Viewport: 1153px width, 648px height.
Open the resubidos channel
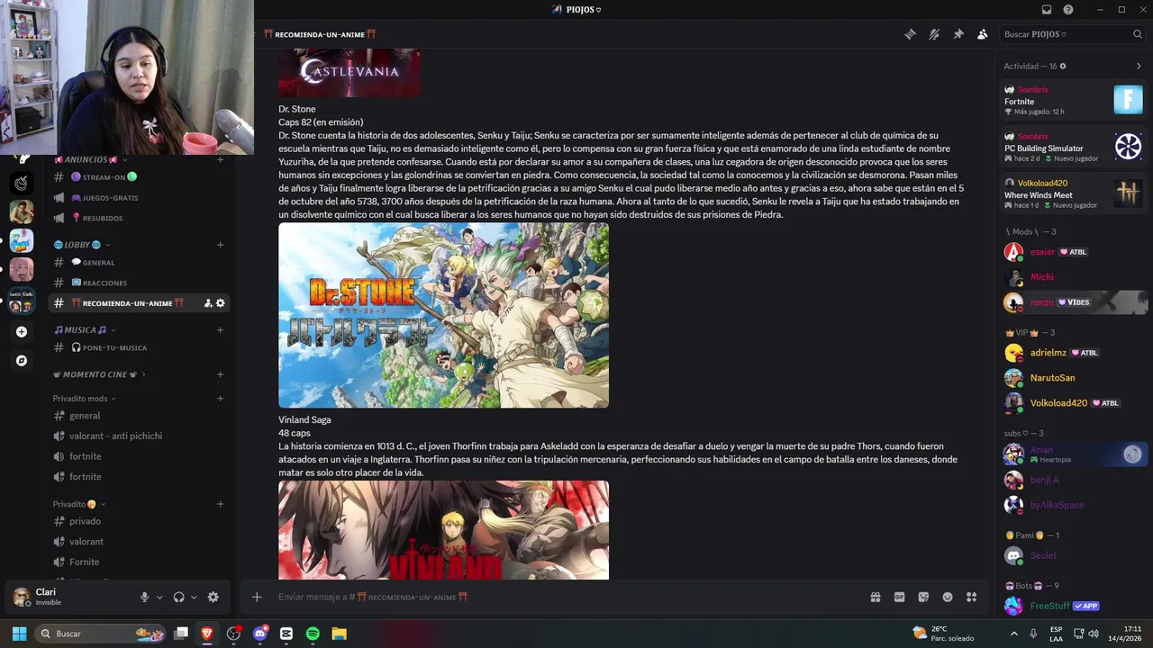click(x=140, y=219)
